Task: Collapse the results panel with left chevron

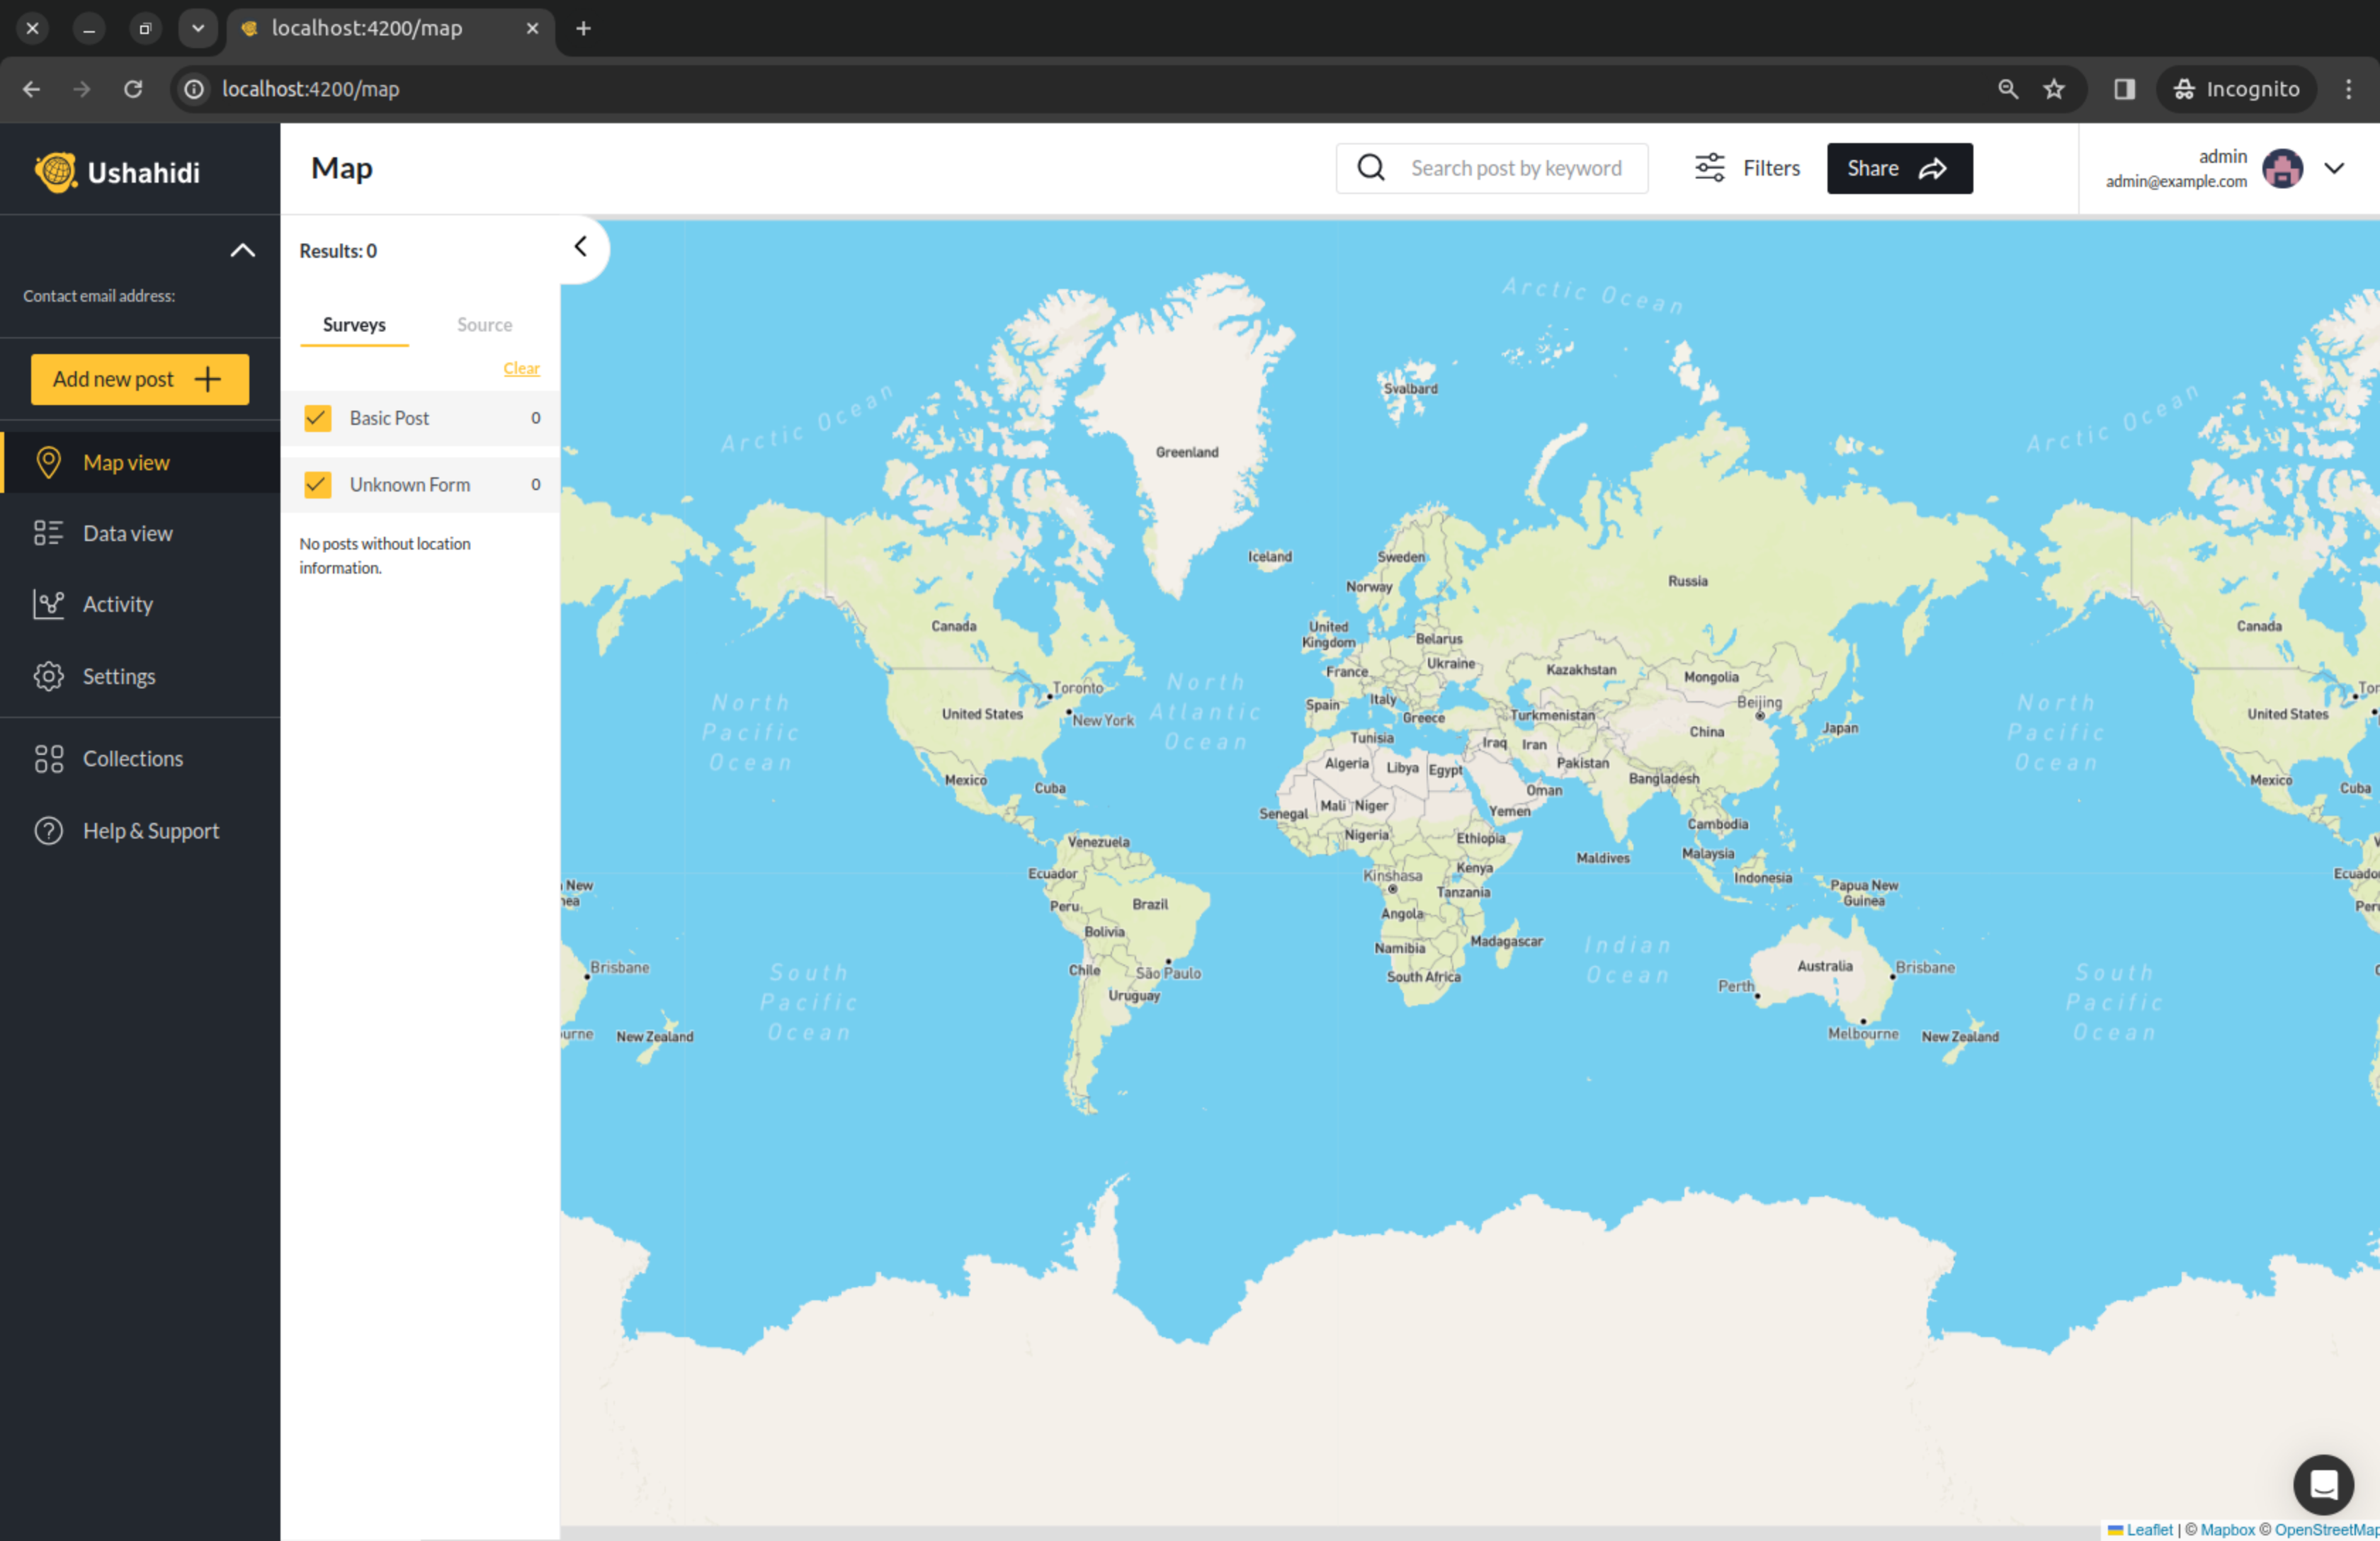Action: point(581,247)
